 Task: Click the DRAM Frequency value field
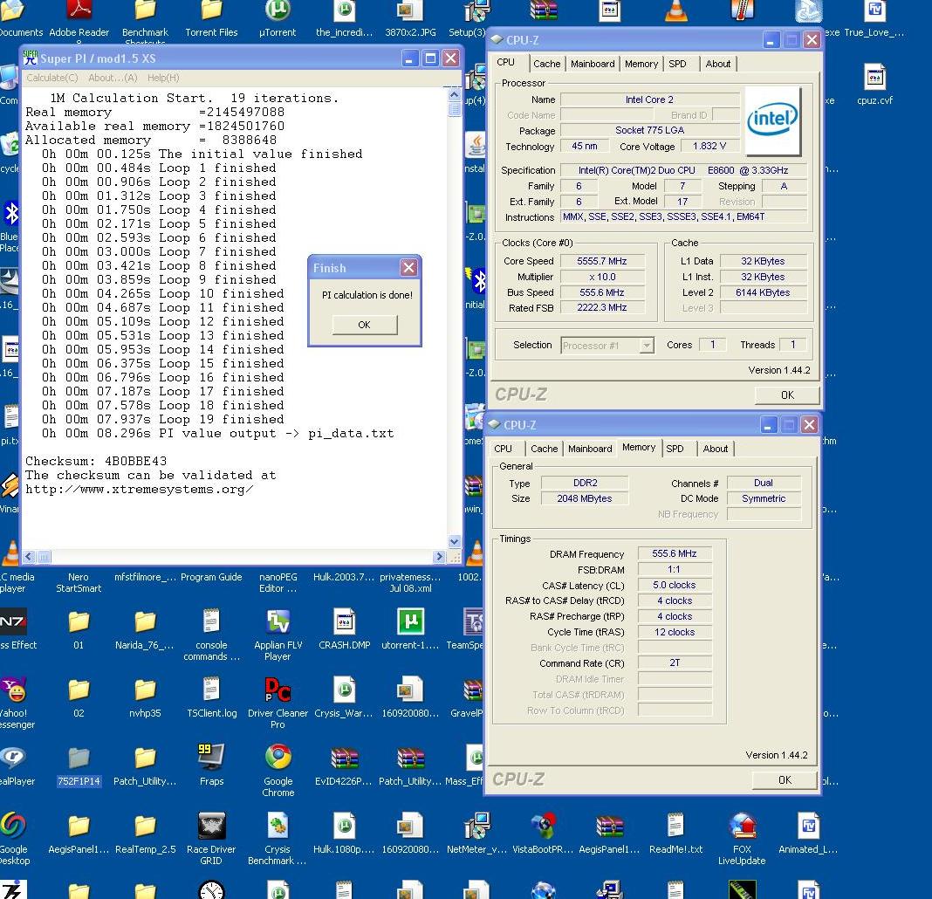(x=674, y=553)
